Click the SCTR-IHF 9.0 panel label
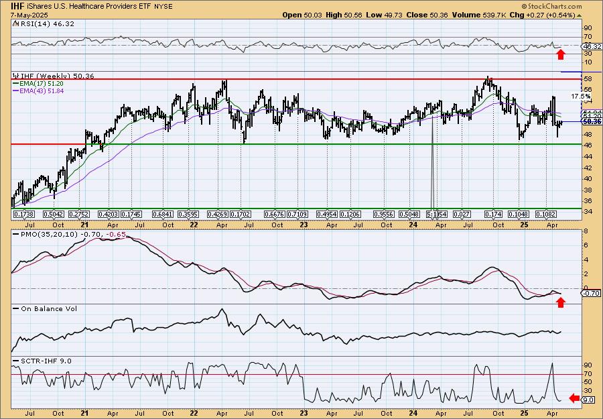Screen dimensions: 603x419 click(45, 361)
